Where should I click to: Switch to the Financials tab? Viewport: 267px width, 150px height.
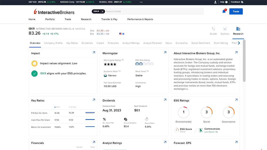pyautogui.click(x=113, y=43)
